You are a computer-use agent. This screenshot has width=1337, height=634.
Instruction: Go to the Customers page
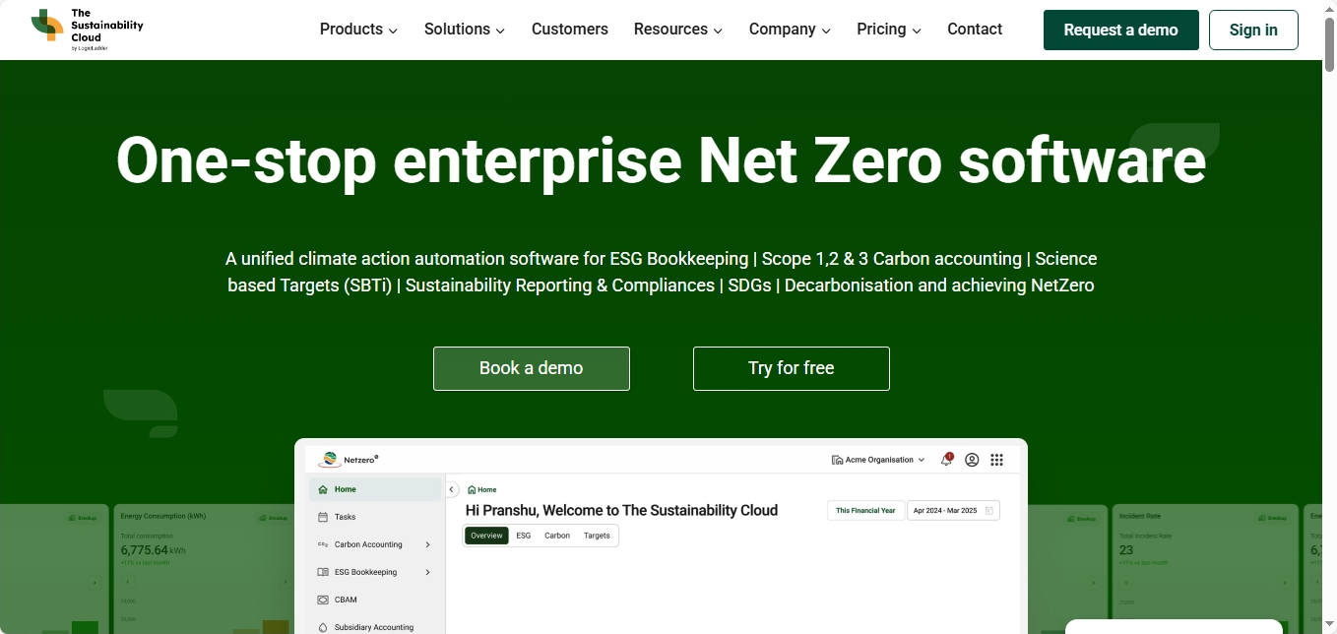570,30
